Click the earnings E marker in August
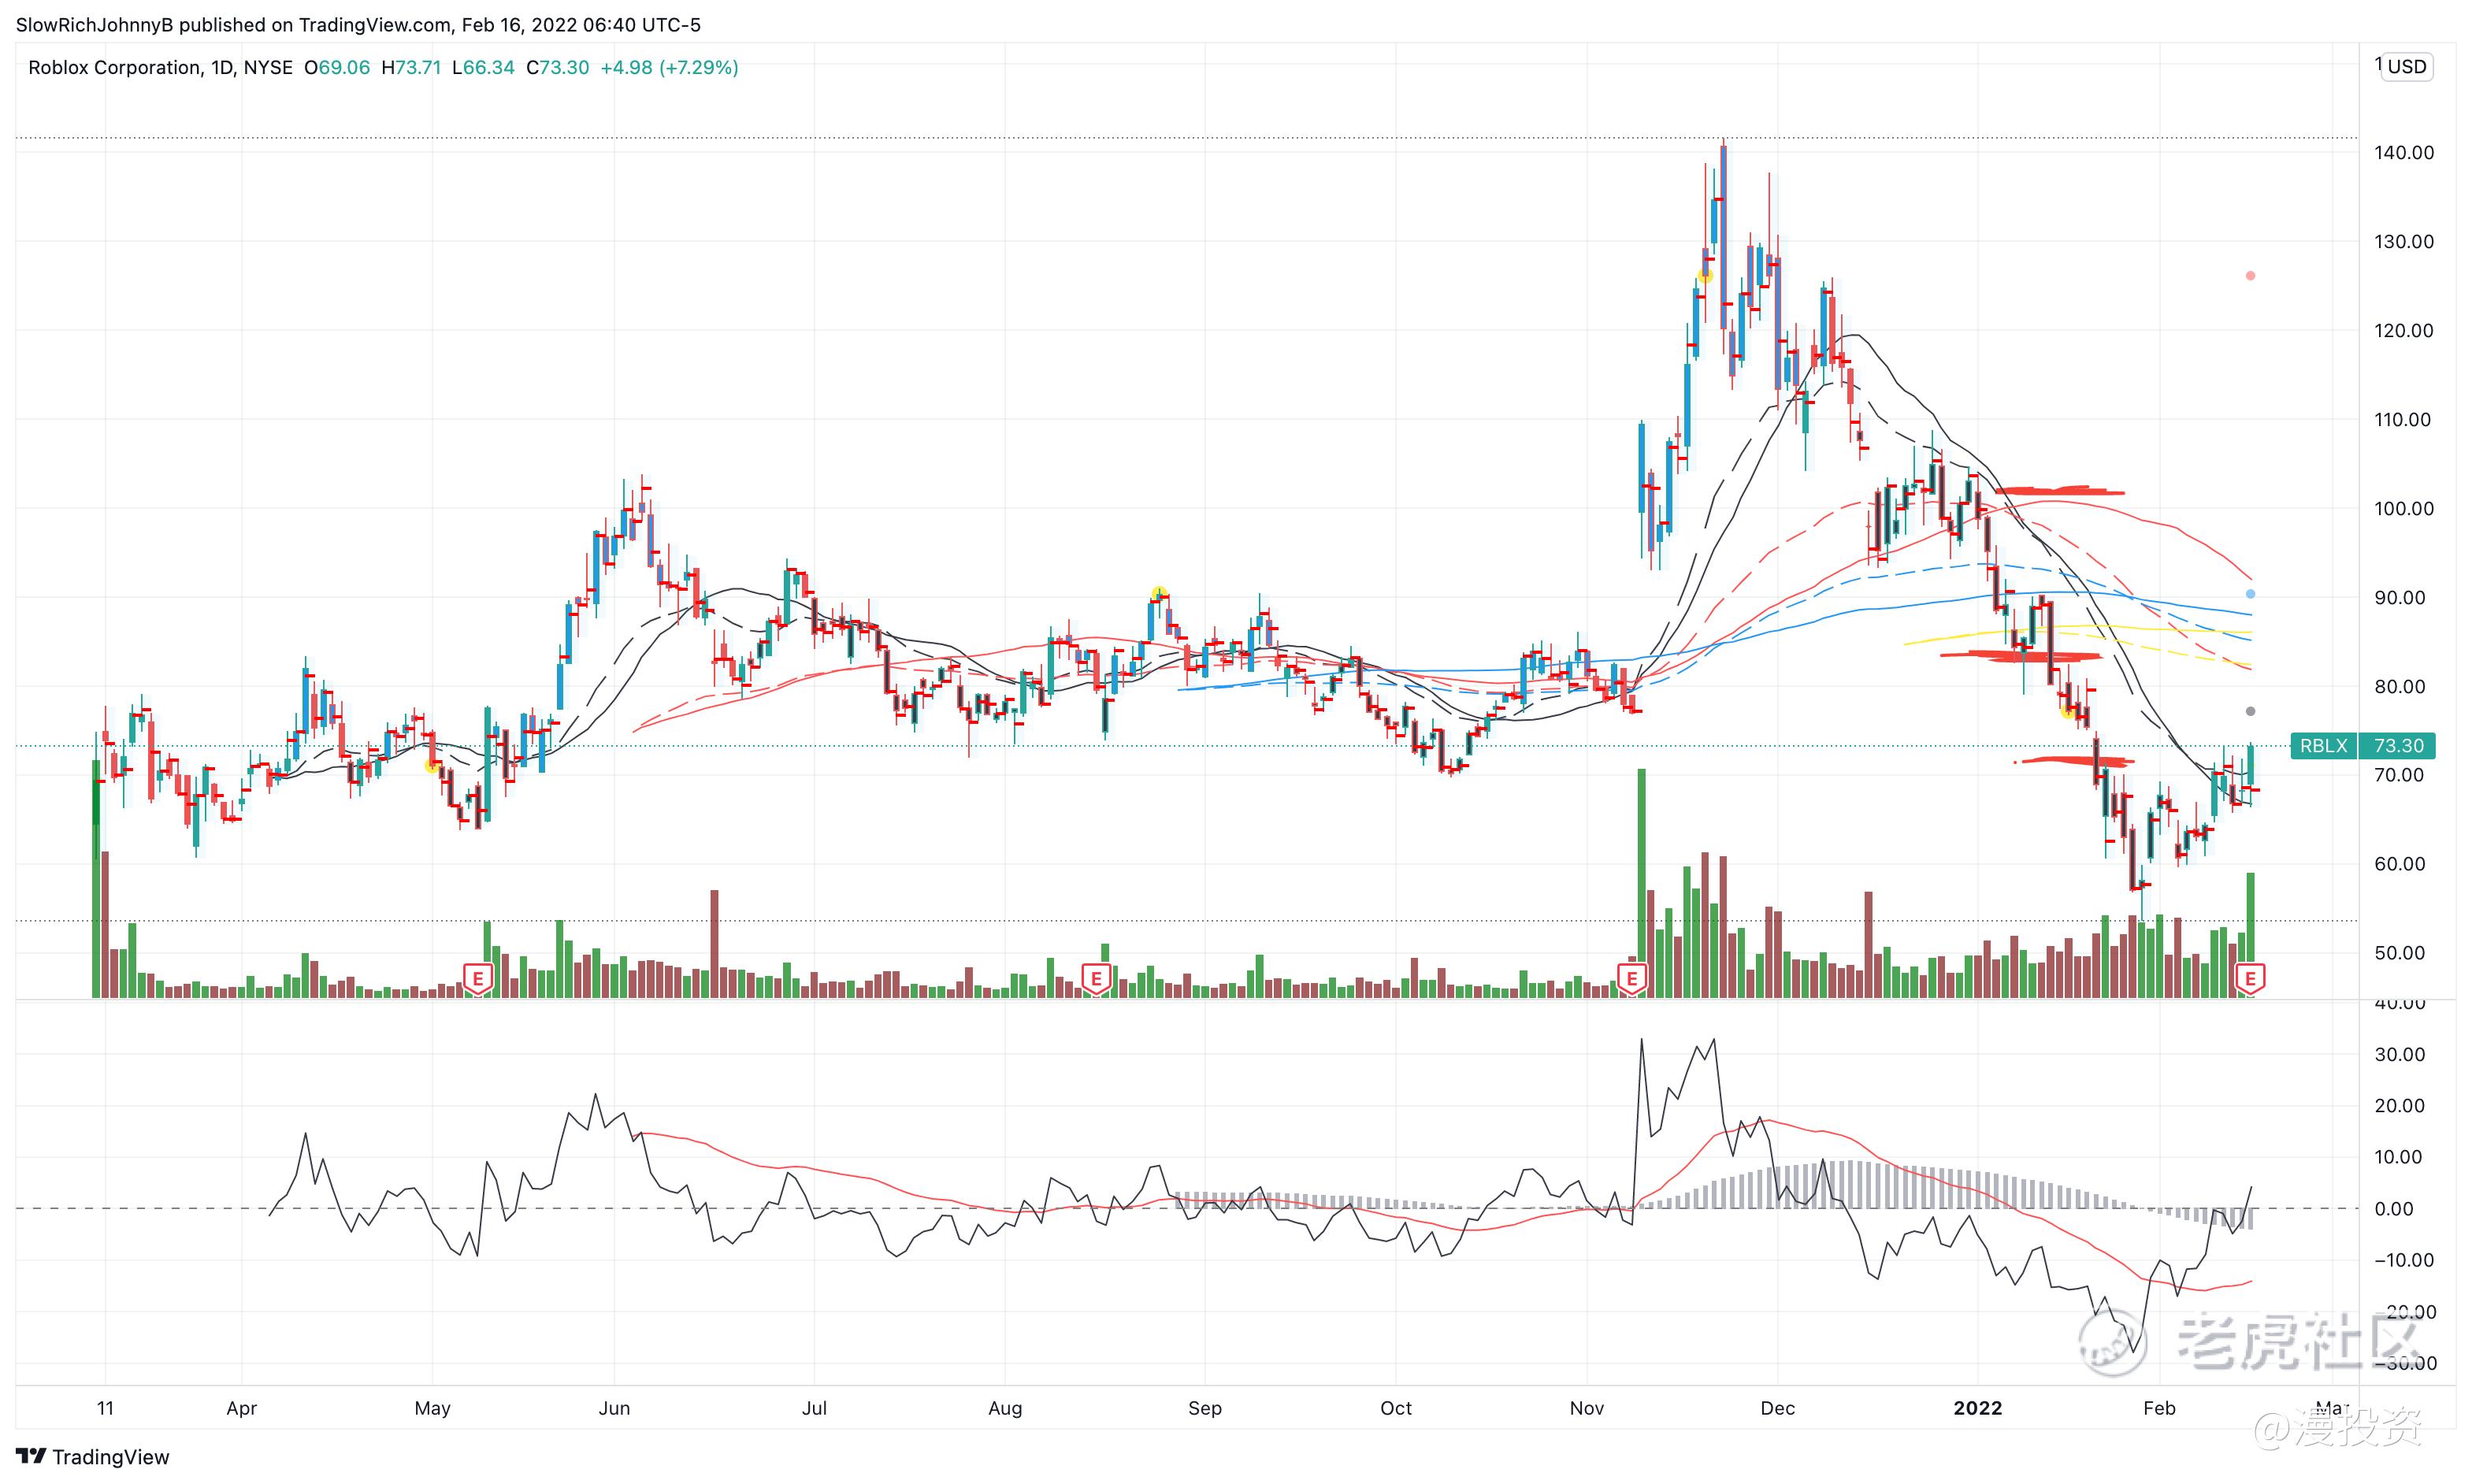This screenshot has height=1484, width=2472. click(x=1097, y=978)
